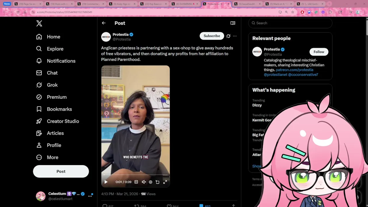This screenshot has width=368, height=207.
Task: Click the white Post button
Action: click(x=61, y=171)
